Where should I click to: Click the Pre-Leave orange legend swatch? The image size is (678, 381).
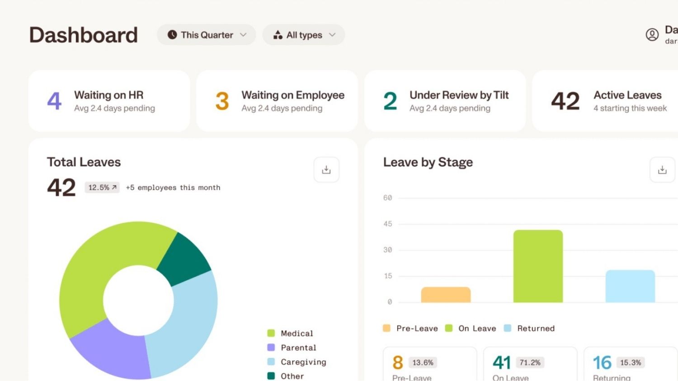tap(386, 328)
